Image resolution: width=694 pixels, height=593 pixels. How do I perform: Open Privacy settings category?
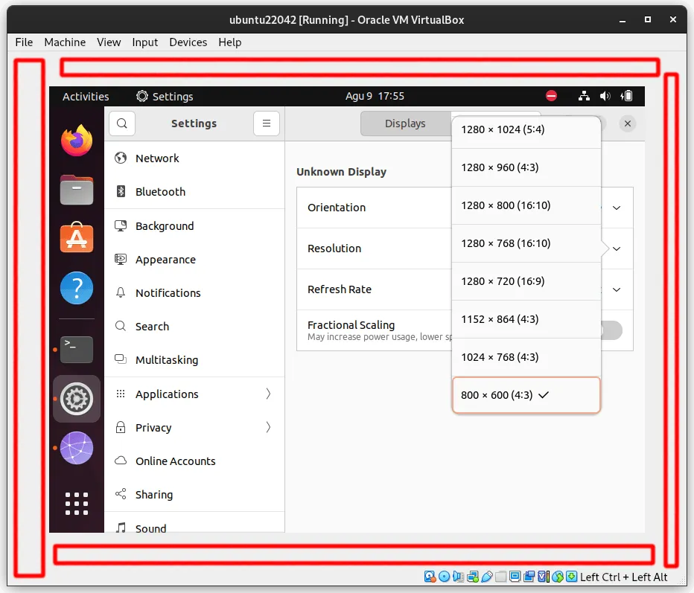pyautogui.click(x=194, y=428)
